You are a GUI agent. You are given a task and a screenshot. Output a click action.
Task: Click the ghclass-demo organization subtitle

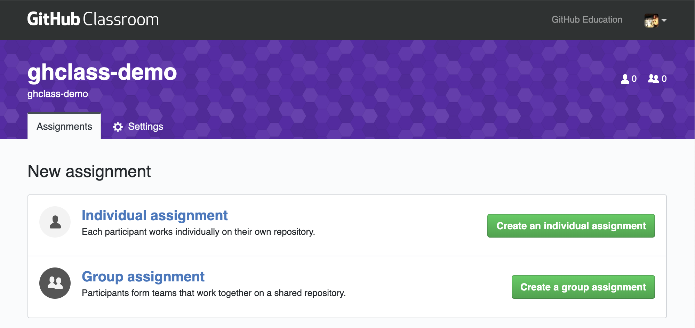[58, 94]
